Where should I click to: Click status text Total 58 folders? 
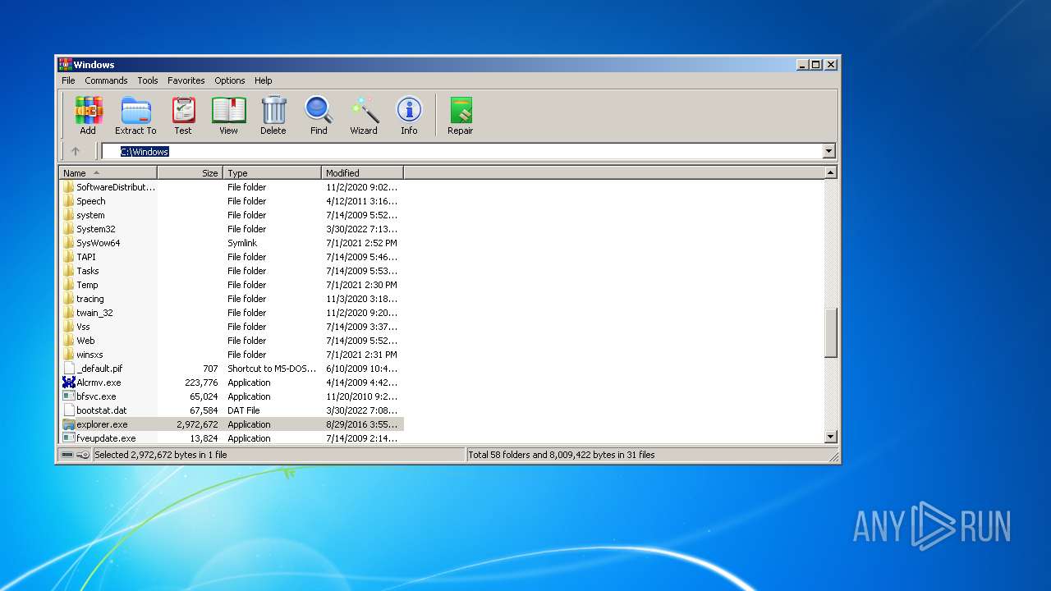(x=561, y=455)
